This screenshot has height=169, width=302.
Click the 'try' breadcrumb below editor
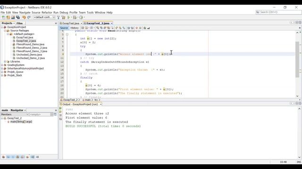click(96, 100)
